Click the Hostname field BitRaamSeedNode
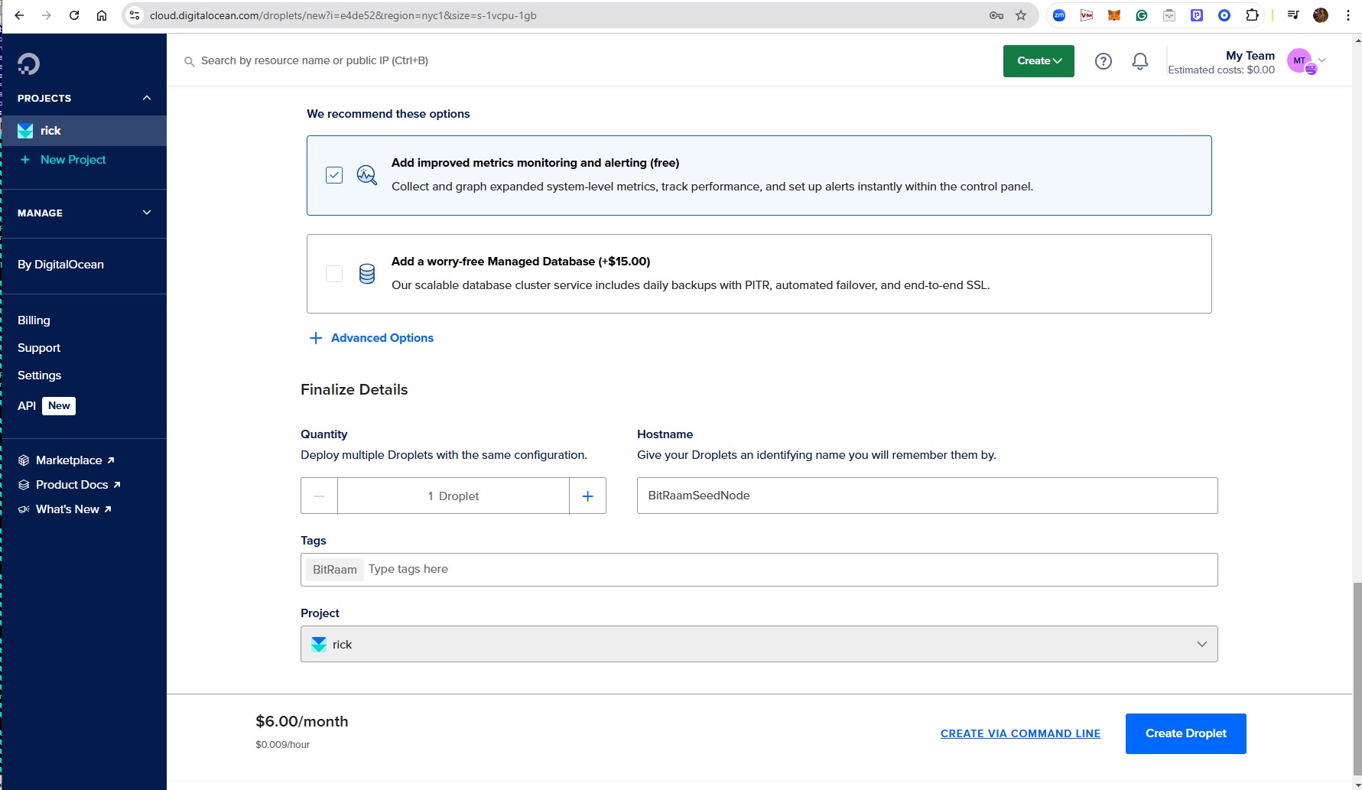 coord(927,496)
